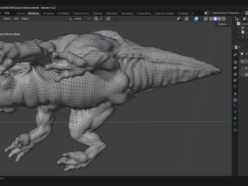Click the transform orientation axes icon
Screen dimensions: 248x186
[x=71, y=19]
